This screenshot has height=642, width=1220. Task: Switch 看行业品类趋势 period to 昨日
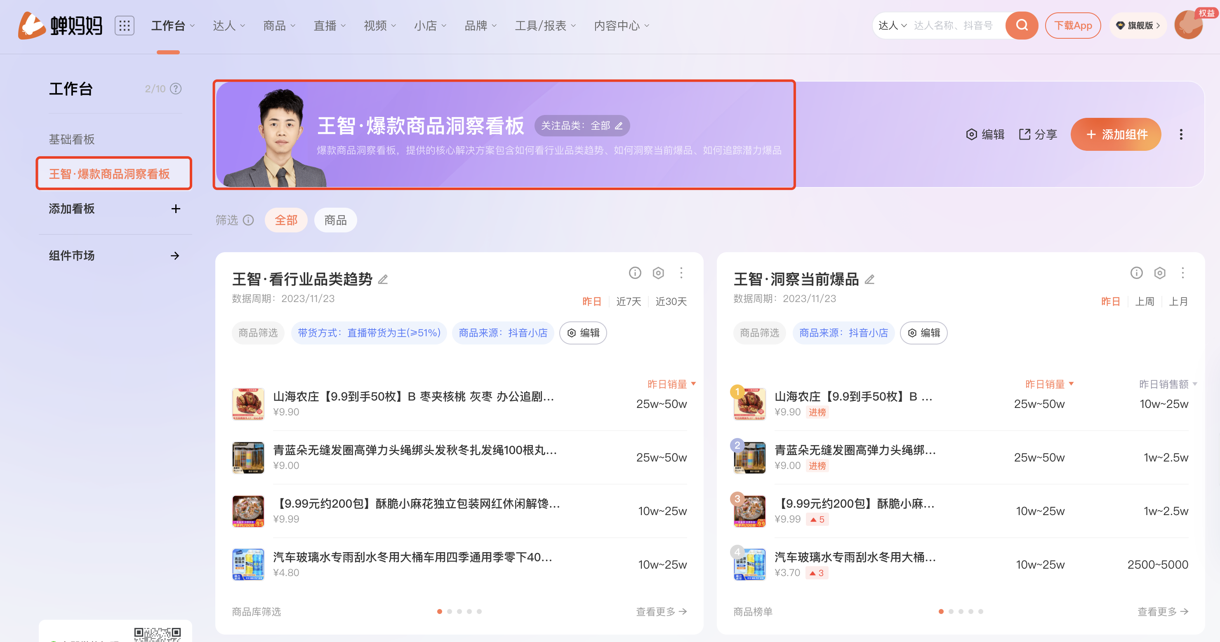[591, 301]
